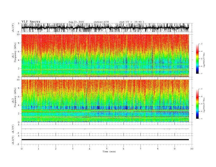Click the color bar beside the ch.2 spectrogram
This screenshot has width=216, height=167.
(x=197, y=104)
